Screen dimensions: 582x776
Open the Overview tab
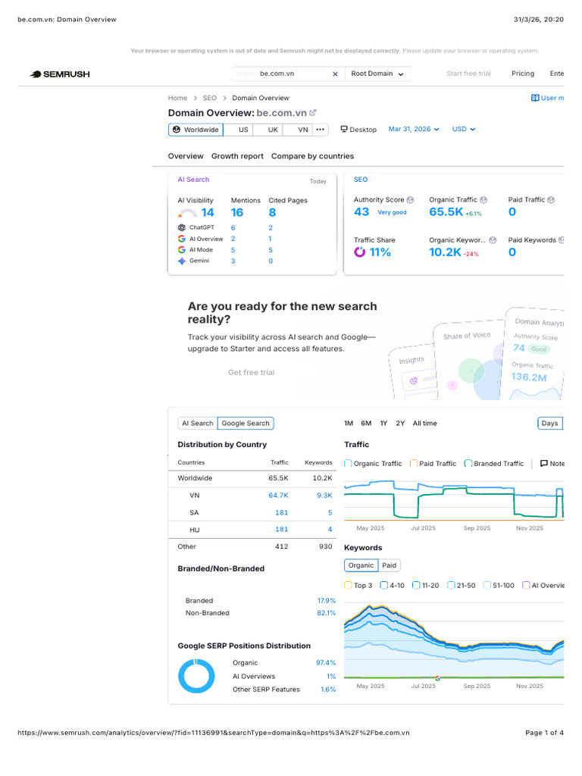click(186, 156)
